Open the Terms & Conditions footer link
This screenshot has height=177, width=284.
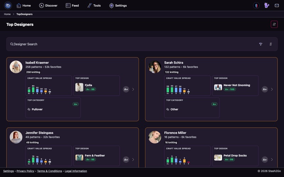click(49, 171)
